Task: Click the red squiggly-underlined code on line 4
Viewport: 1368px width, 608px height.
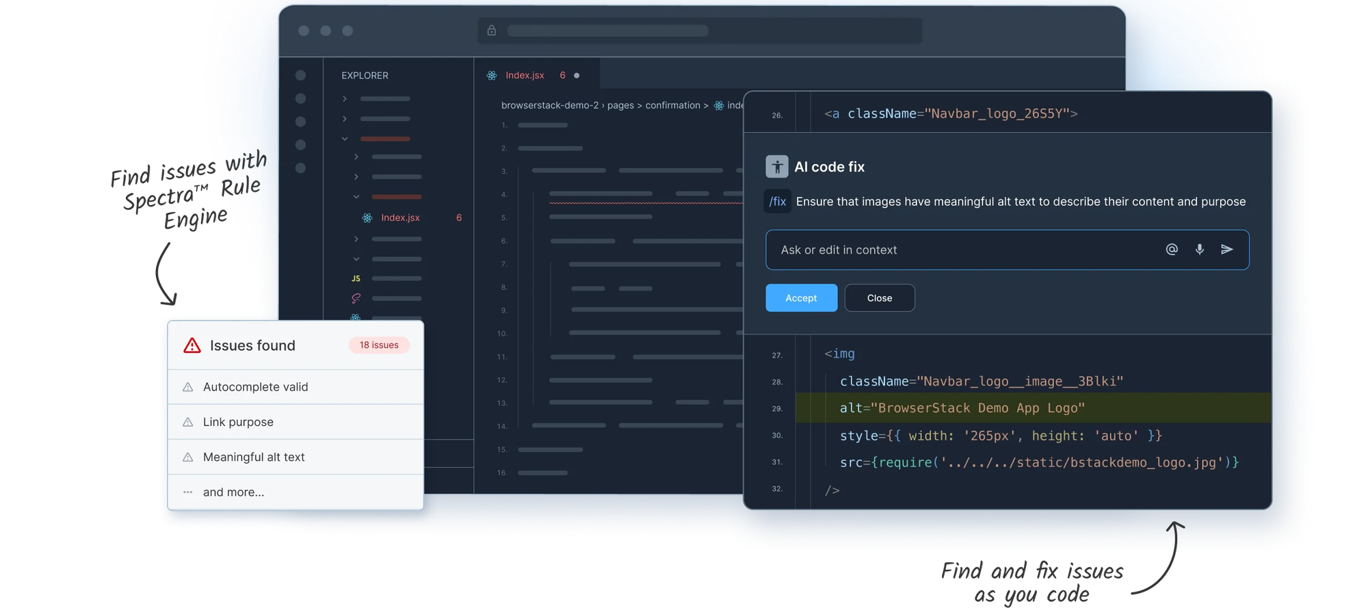Action: (646, 197)
